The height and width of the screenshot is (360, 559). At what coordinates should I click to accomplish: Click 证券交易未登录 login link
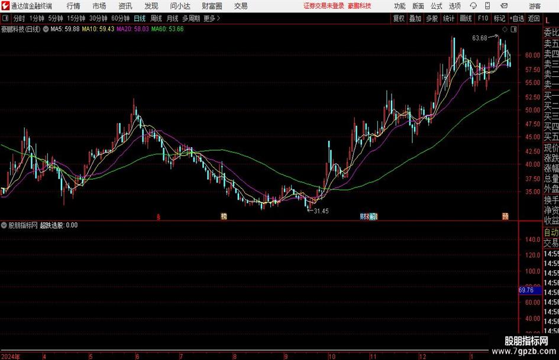pyautogui.click(x=324, y=6)
